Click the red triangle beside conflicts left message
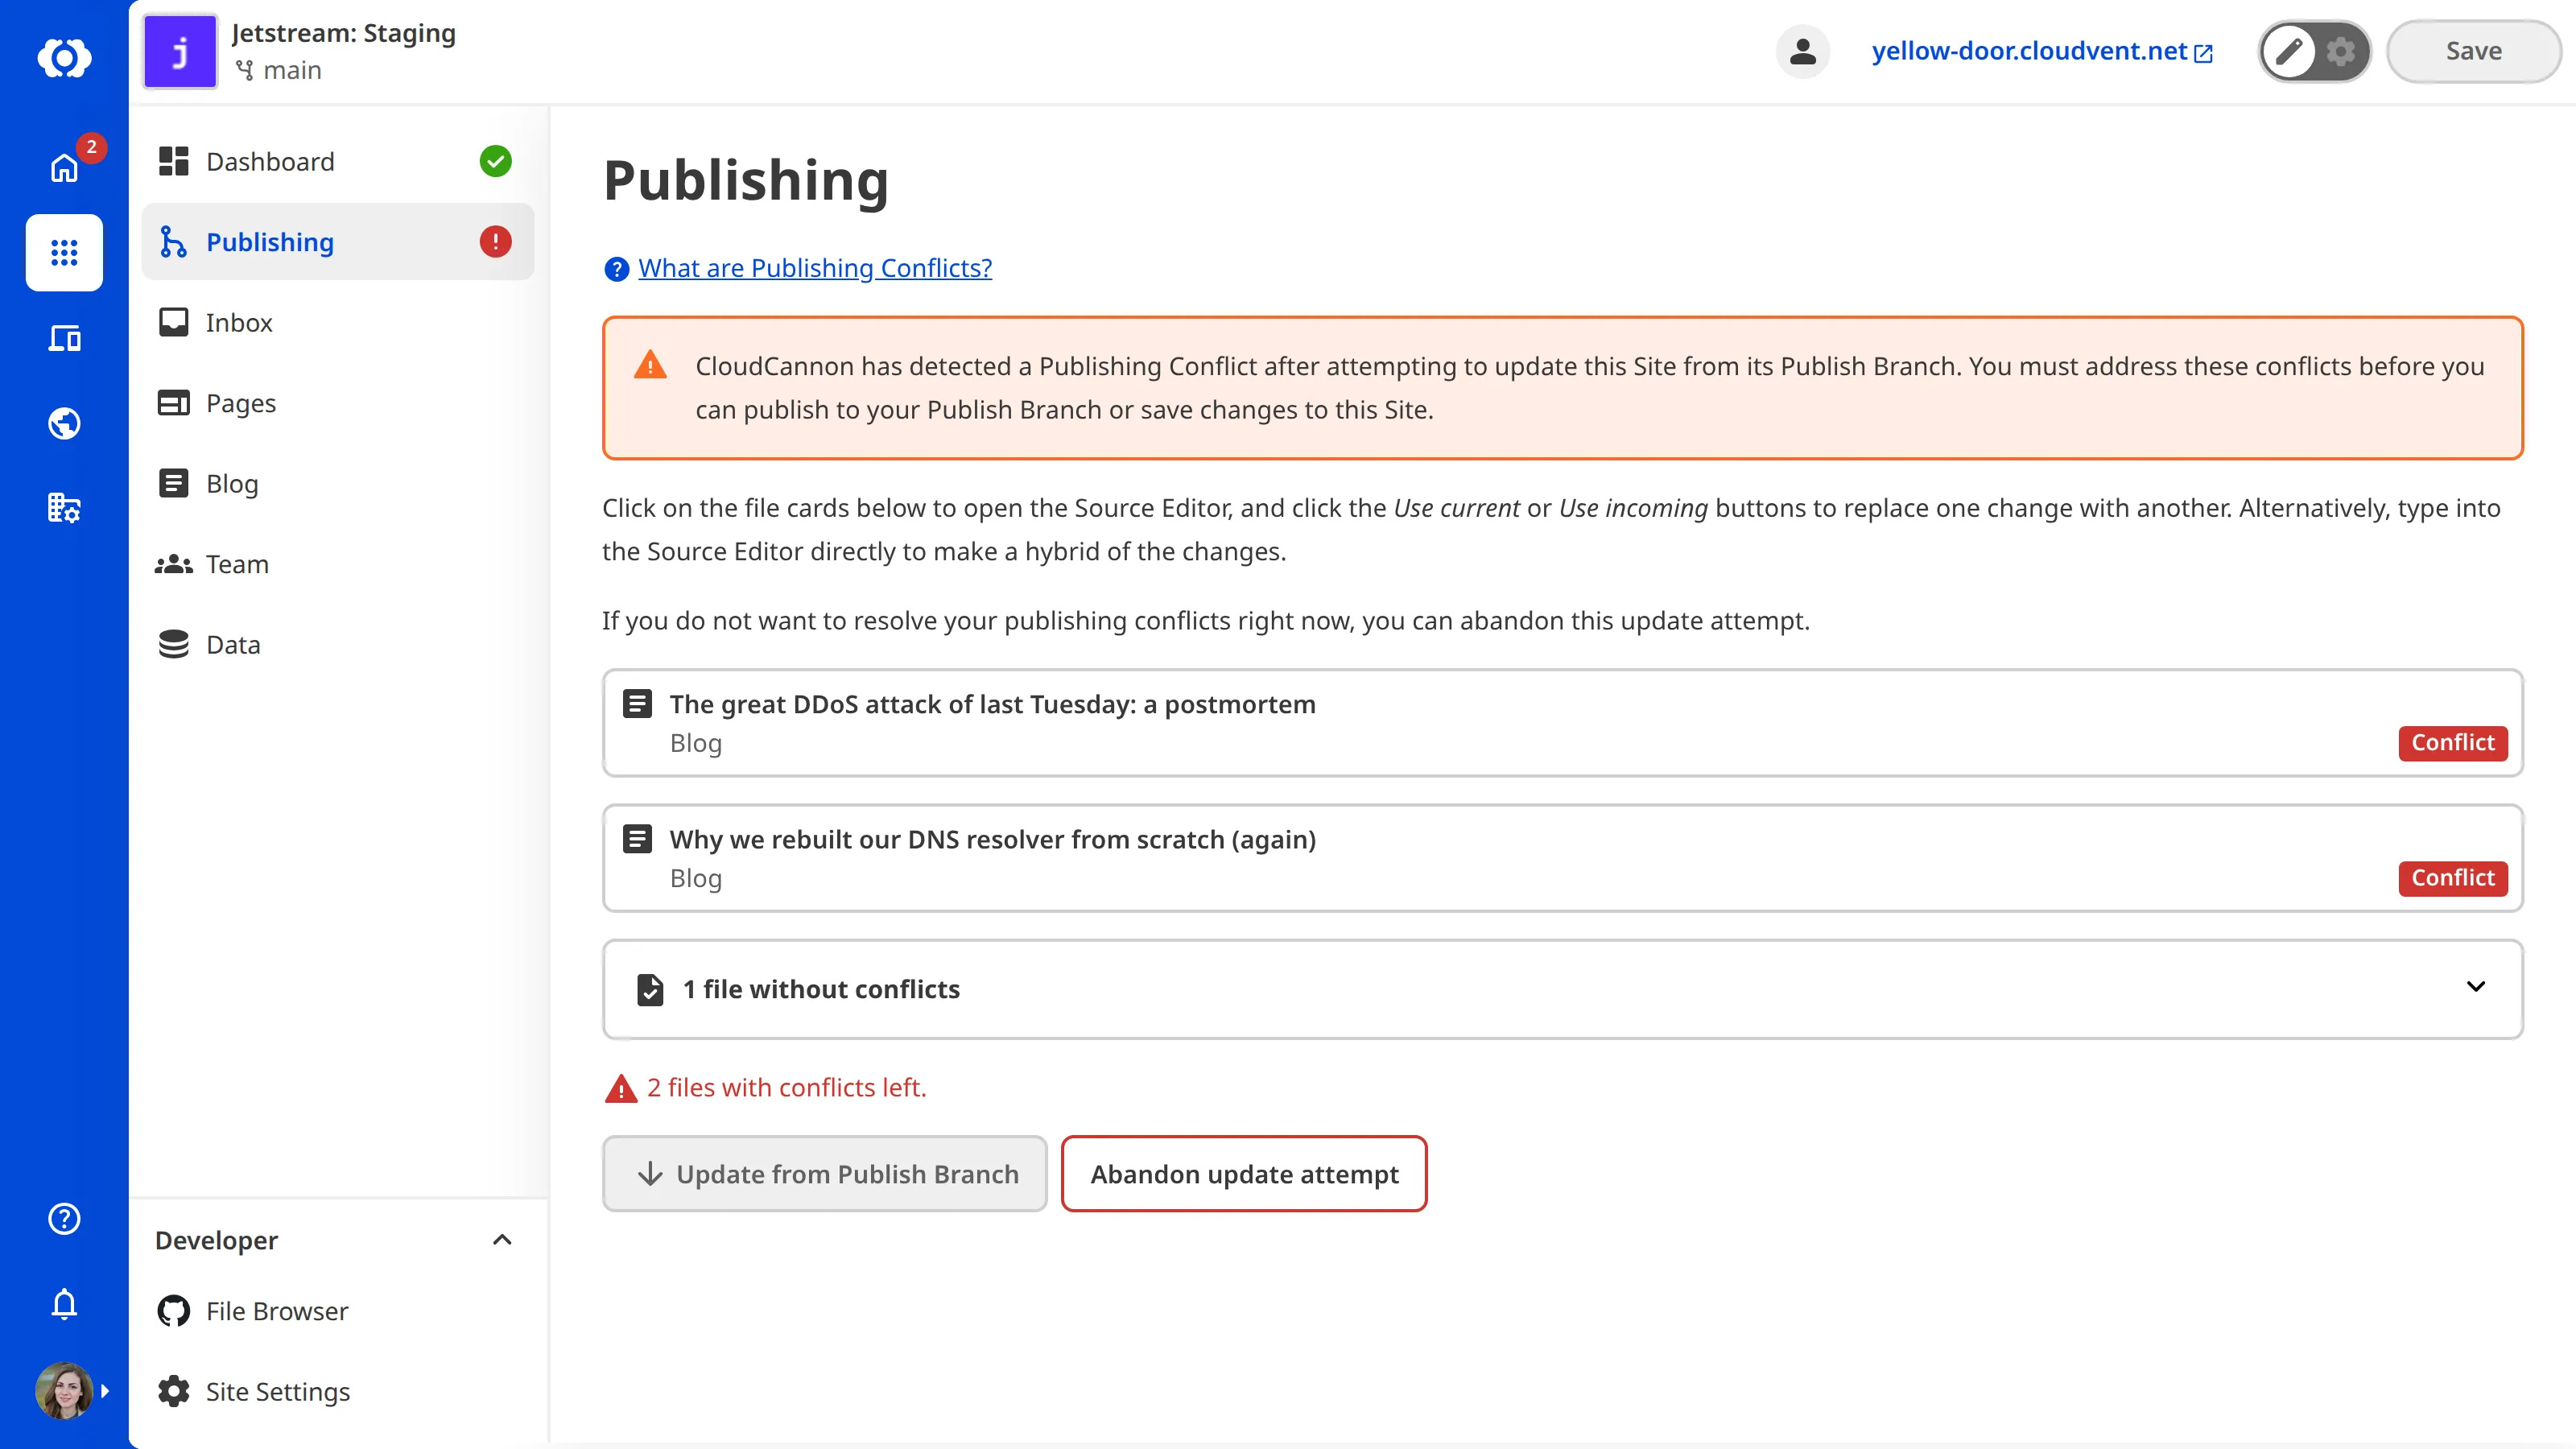The width and height of the screenshot is (2576, 1449). click(x=621, y=1088)
